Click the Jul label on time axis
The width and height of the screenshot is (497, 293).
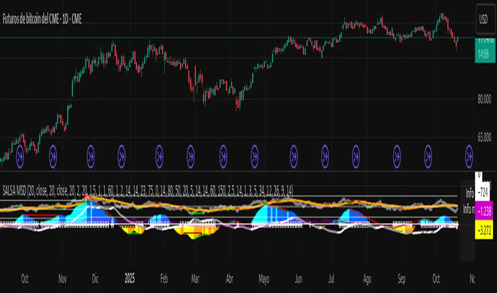(331, 279)
